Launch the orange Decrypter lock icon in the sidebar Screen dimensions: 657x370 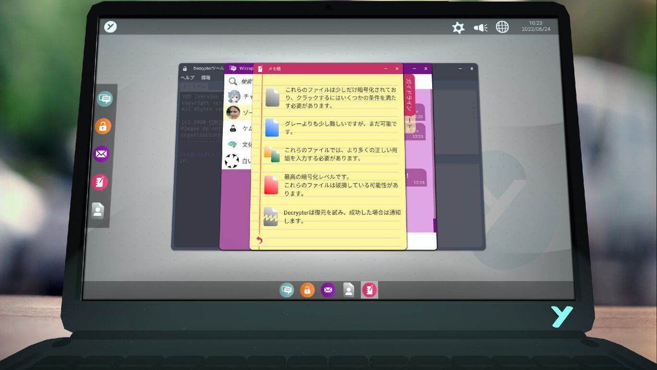(x=103, y=126)
